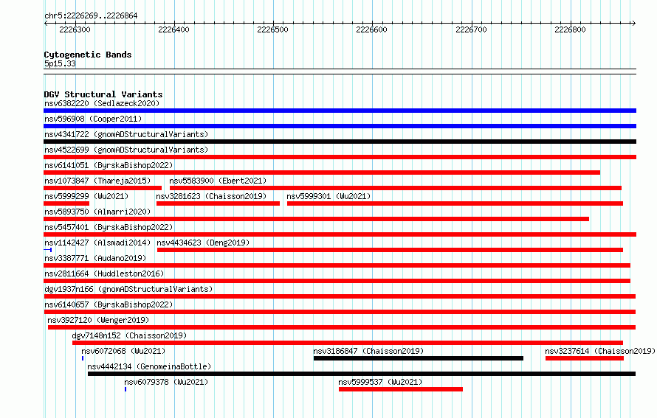
Task: Click the red nsv5999299 short variant bar
Action: [x=66, y=203]
